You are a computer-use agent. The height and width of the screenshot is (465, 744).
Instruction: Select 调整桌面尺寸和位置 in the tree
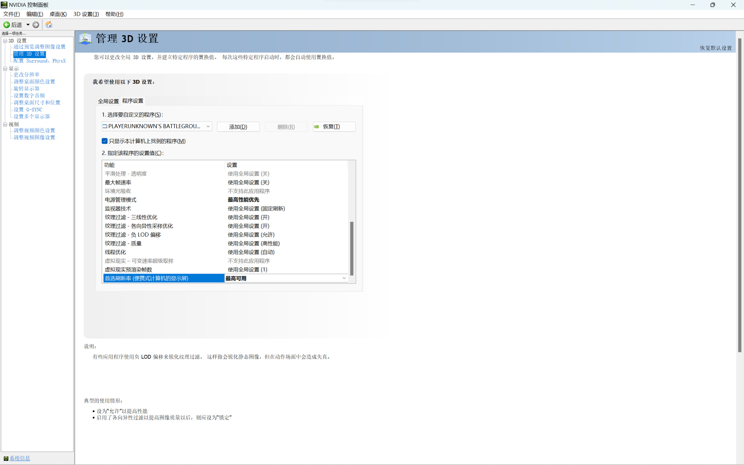37,102
